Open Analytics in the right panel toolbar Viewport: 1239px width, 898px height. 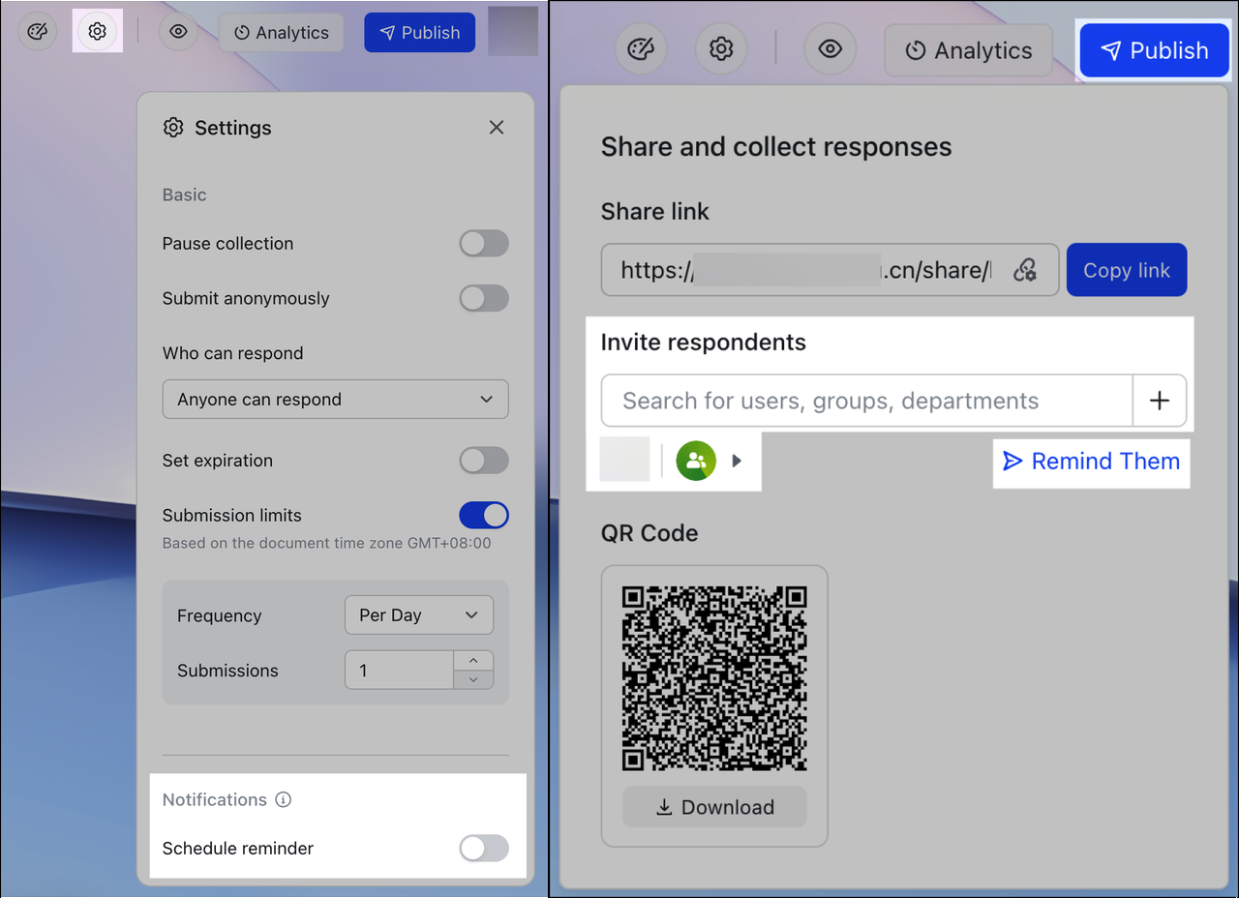click(x=968, y=50)
